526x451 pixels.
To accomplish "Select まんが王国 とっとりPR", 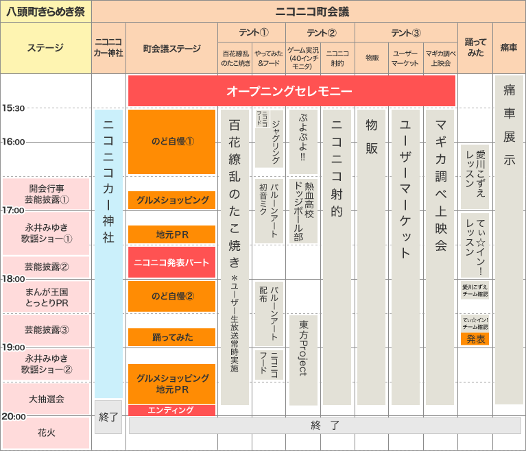I will (x=46, y=297).
